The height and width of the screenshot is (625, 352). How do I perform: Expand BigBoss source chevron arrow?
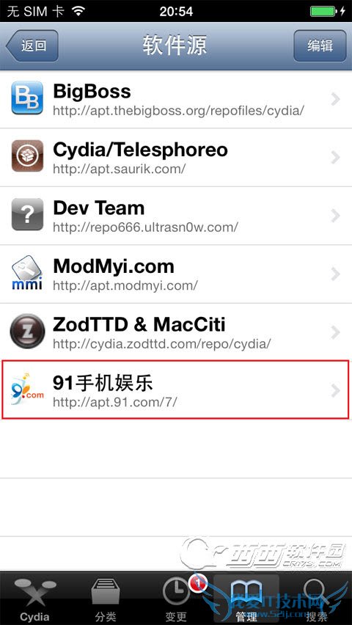coord(336,99)
